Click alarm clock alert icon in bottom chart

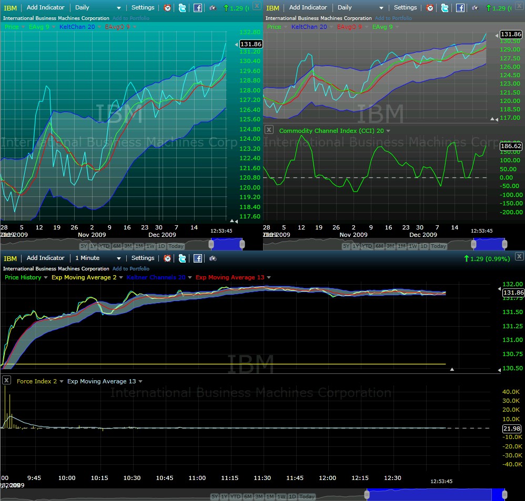point(167,258)
